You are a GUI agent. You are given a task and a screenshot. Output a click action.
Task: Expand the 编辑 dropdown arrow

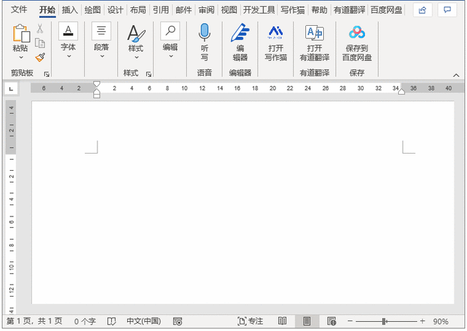(x=171, y=56)
